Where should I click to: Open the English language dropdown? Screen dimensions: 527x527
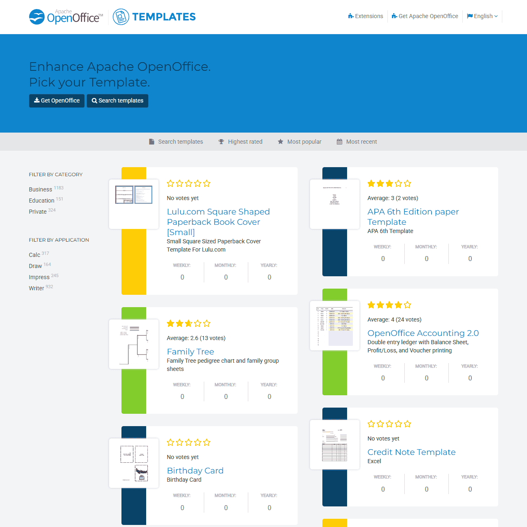pyautogui.click(x=482, y=16)
